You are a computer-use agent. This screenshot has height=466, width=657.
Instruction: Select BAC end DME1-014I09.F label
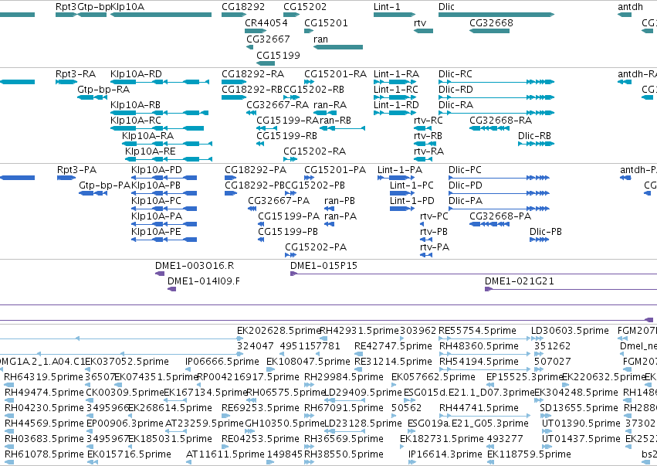(204, 281)
